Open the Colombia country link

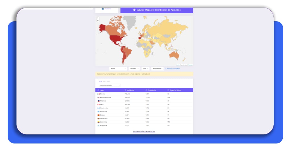pos(103,122)
